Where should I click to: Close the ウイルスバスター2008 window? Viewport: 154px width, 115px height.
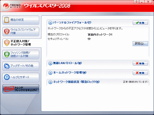(x=148, y=2)
